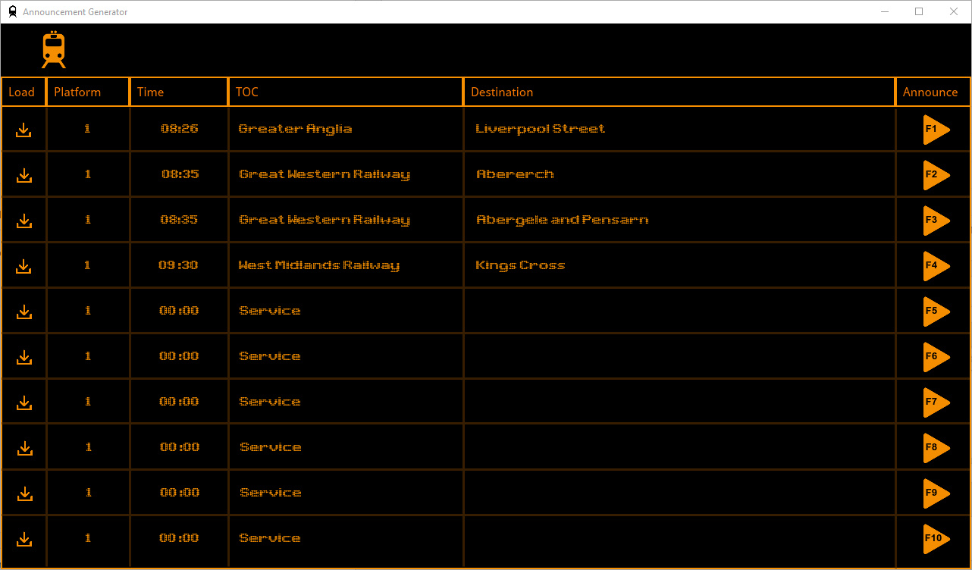Load the West Midlands Railway service
972x570 pixels.
24,267
